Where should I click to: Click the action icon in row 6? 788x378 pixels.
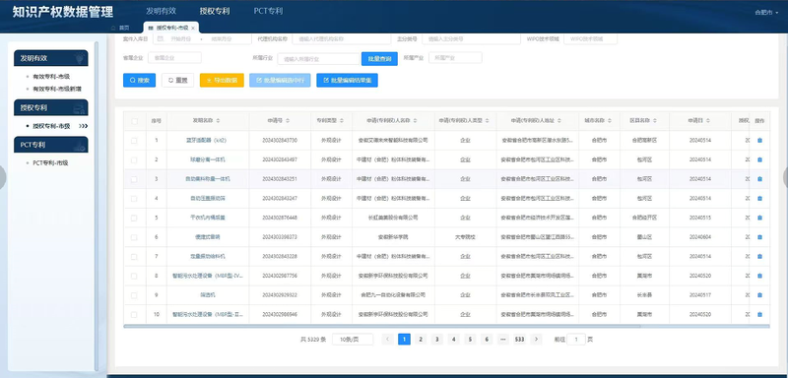tap(759, 237)
